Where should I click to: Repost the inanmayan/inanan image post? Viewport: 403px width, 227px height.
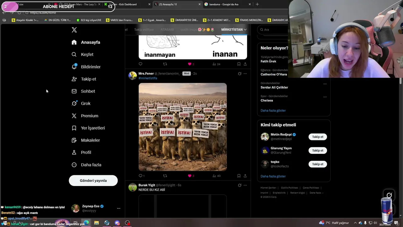tap(165, 64)
